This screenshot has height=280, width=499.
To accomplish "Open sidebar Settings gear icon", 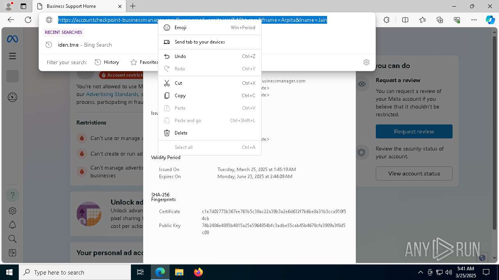I will point(12,211).
